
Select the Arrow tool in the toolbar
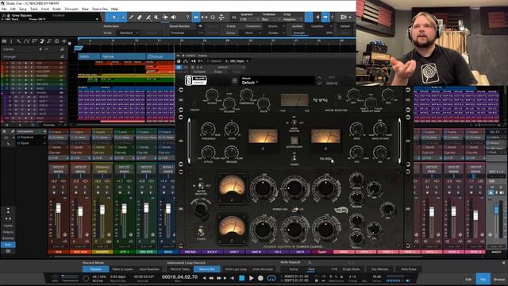[x=114, y=17]
